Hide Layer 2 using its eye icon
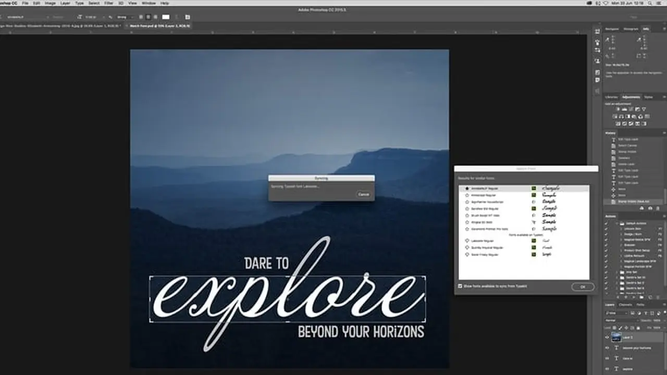667x375 pixels. tap(607, 337)
